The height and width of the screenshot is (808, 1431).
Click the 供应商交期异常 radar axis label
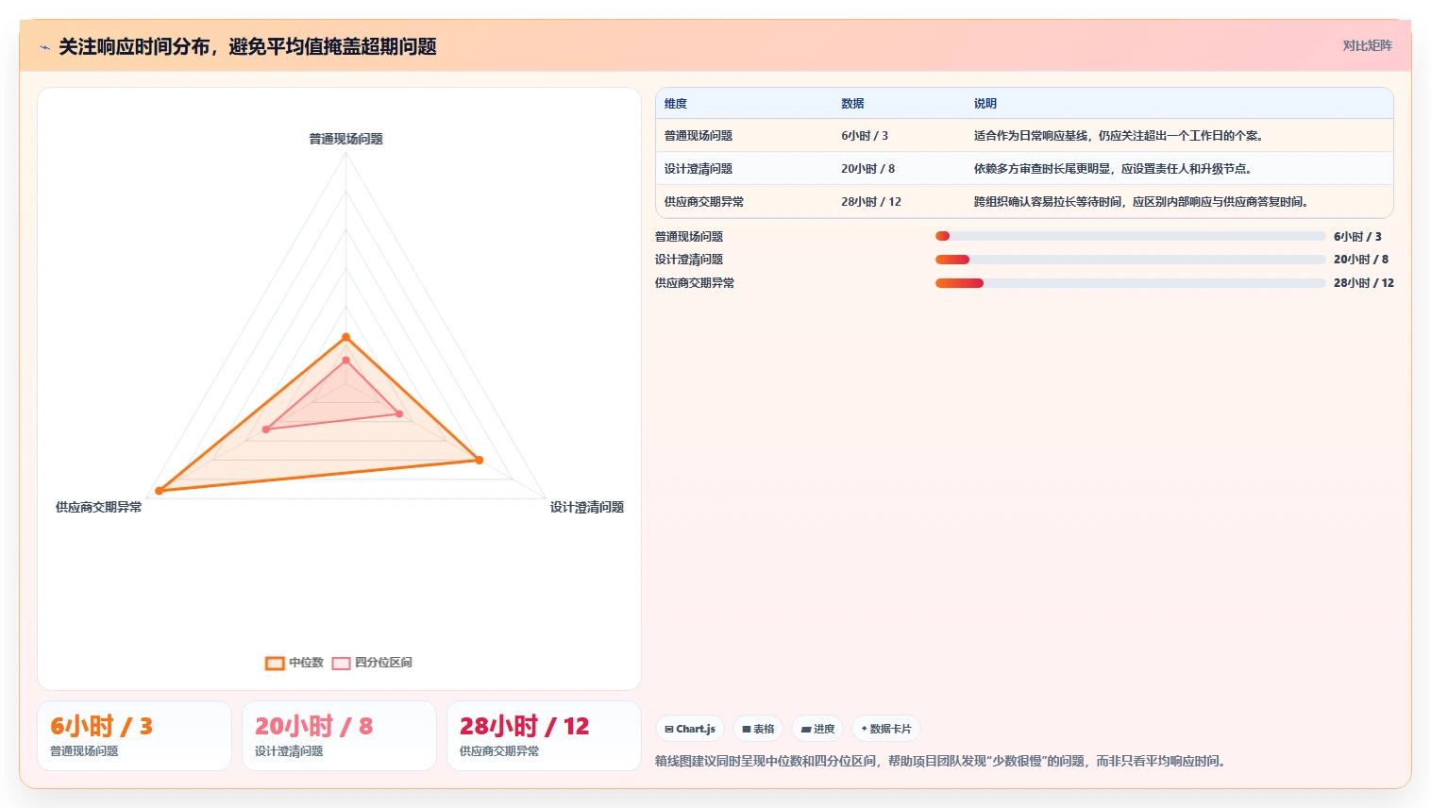(x=99, y=507)
